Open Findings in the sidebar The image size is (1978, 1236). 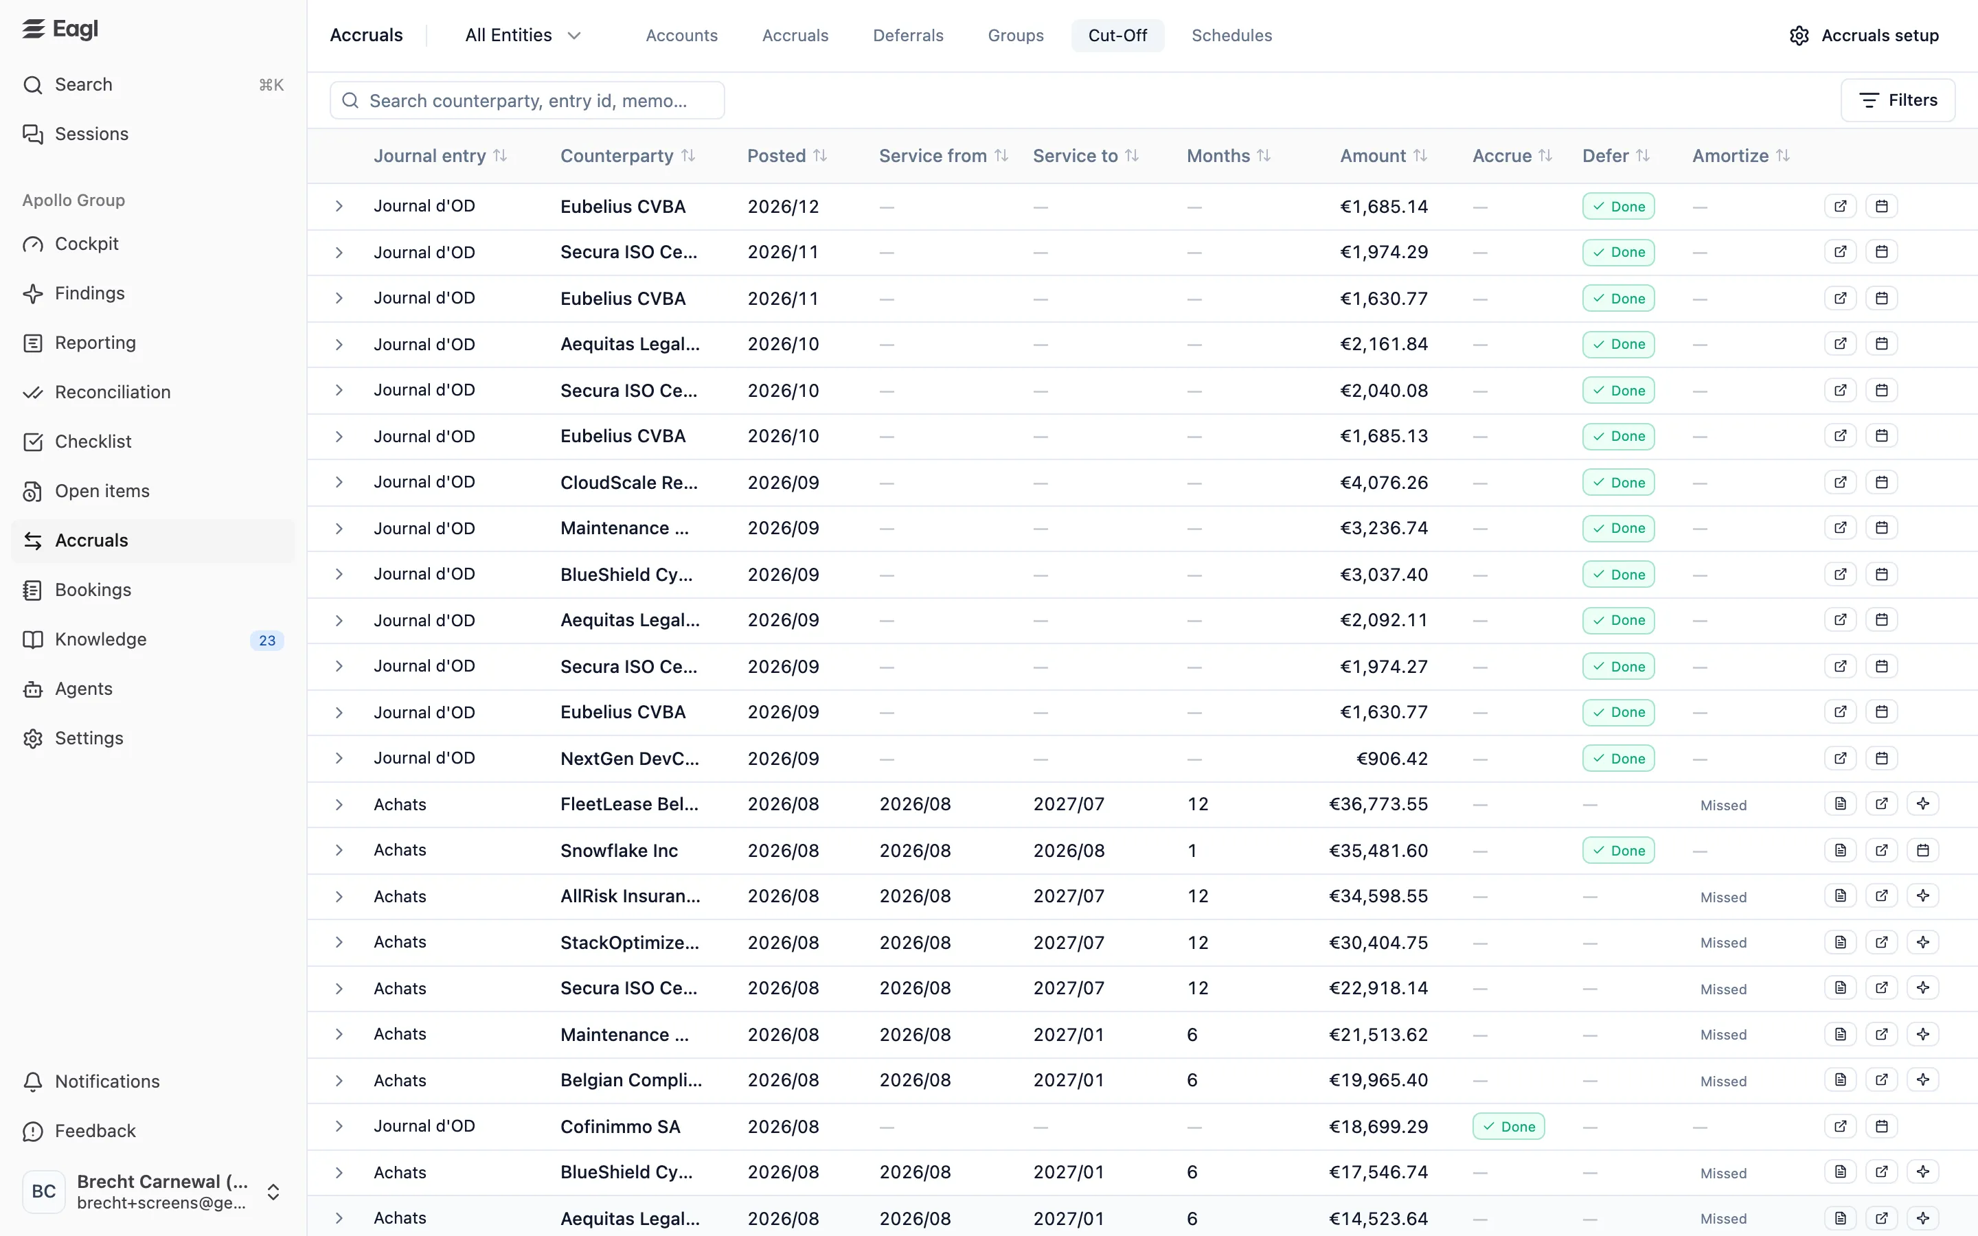click(154, 293)
